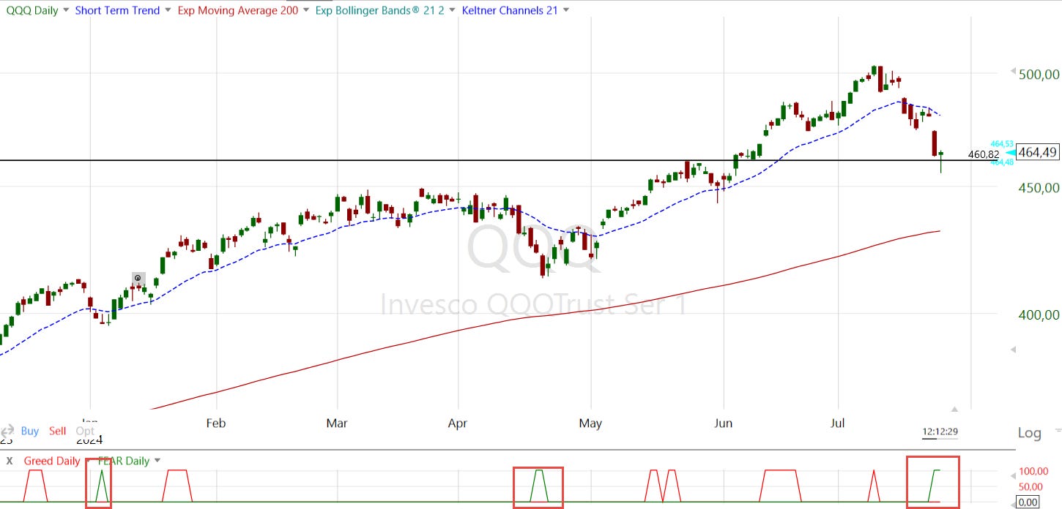The height and width of the screenshot is (509, 1062).
Task: Toggle the Log scale button
Action: click(1029, 433)
